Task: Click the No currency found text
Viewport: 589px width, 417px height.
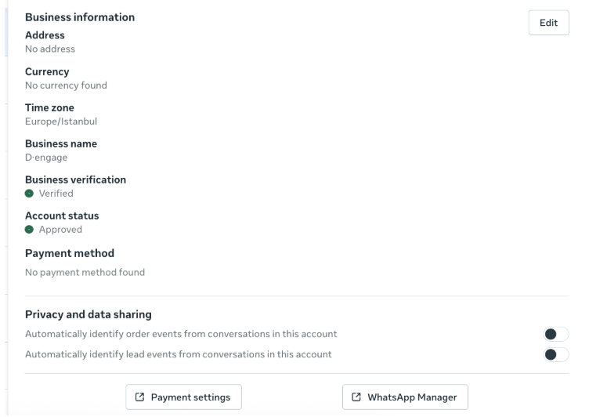Action: (x=66, y=85)
